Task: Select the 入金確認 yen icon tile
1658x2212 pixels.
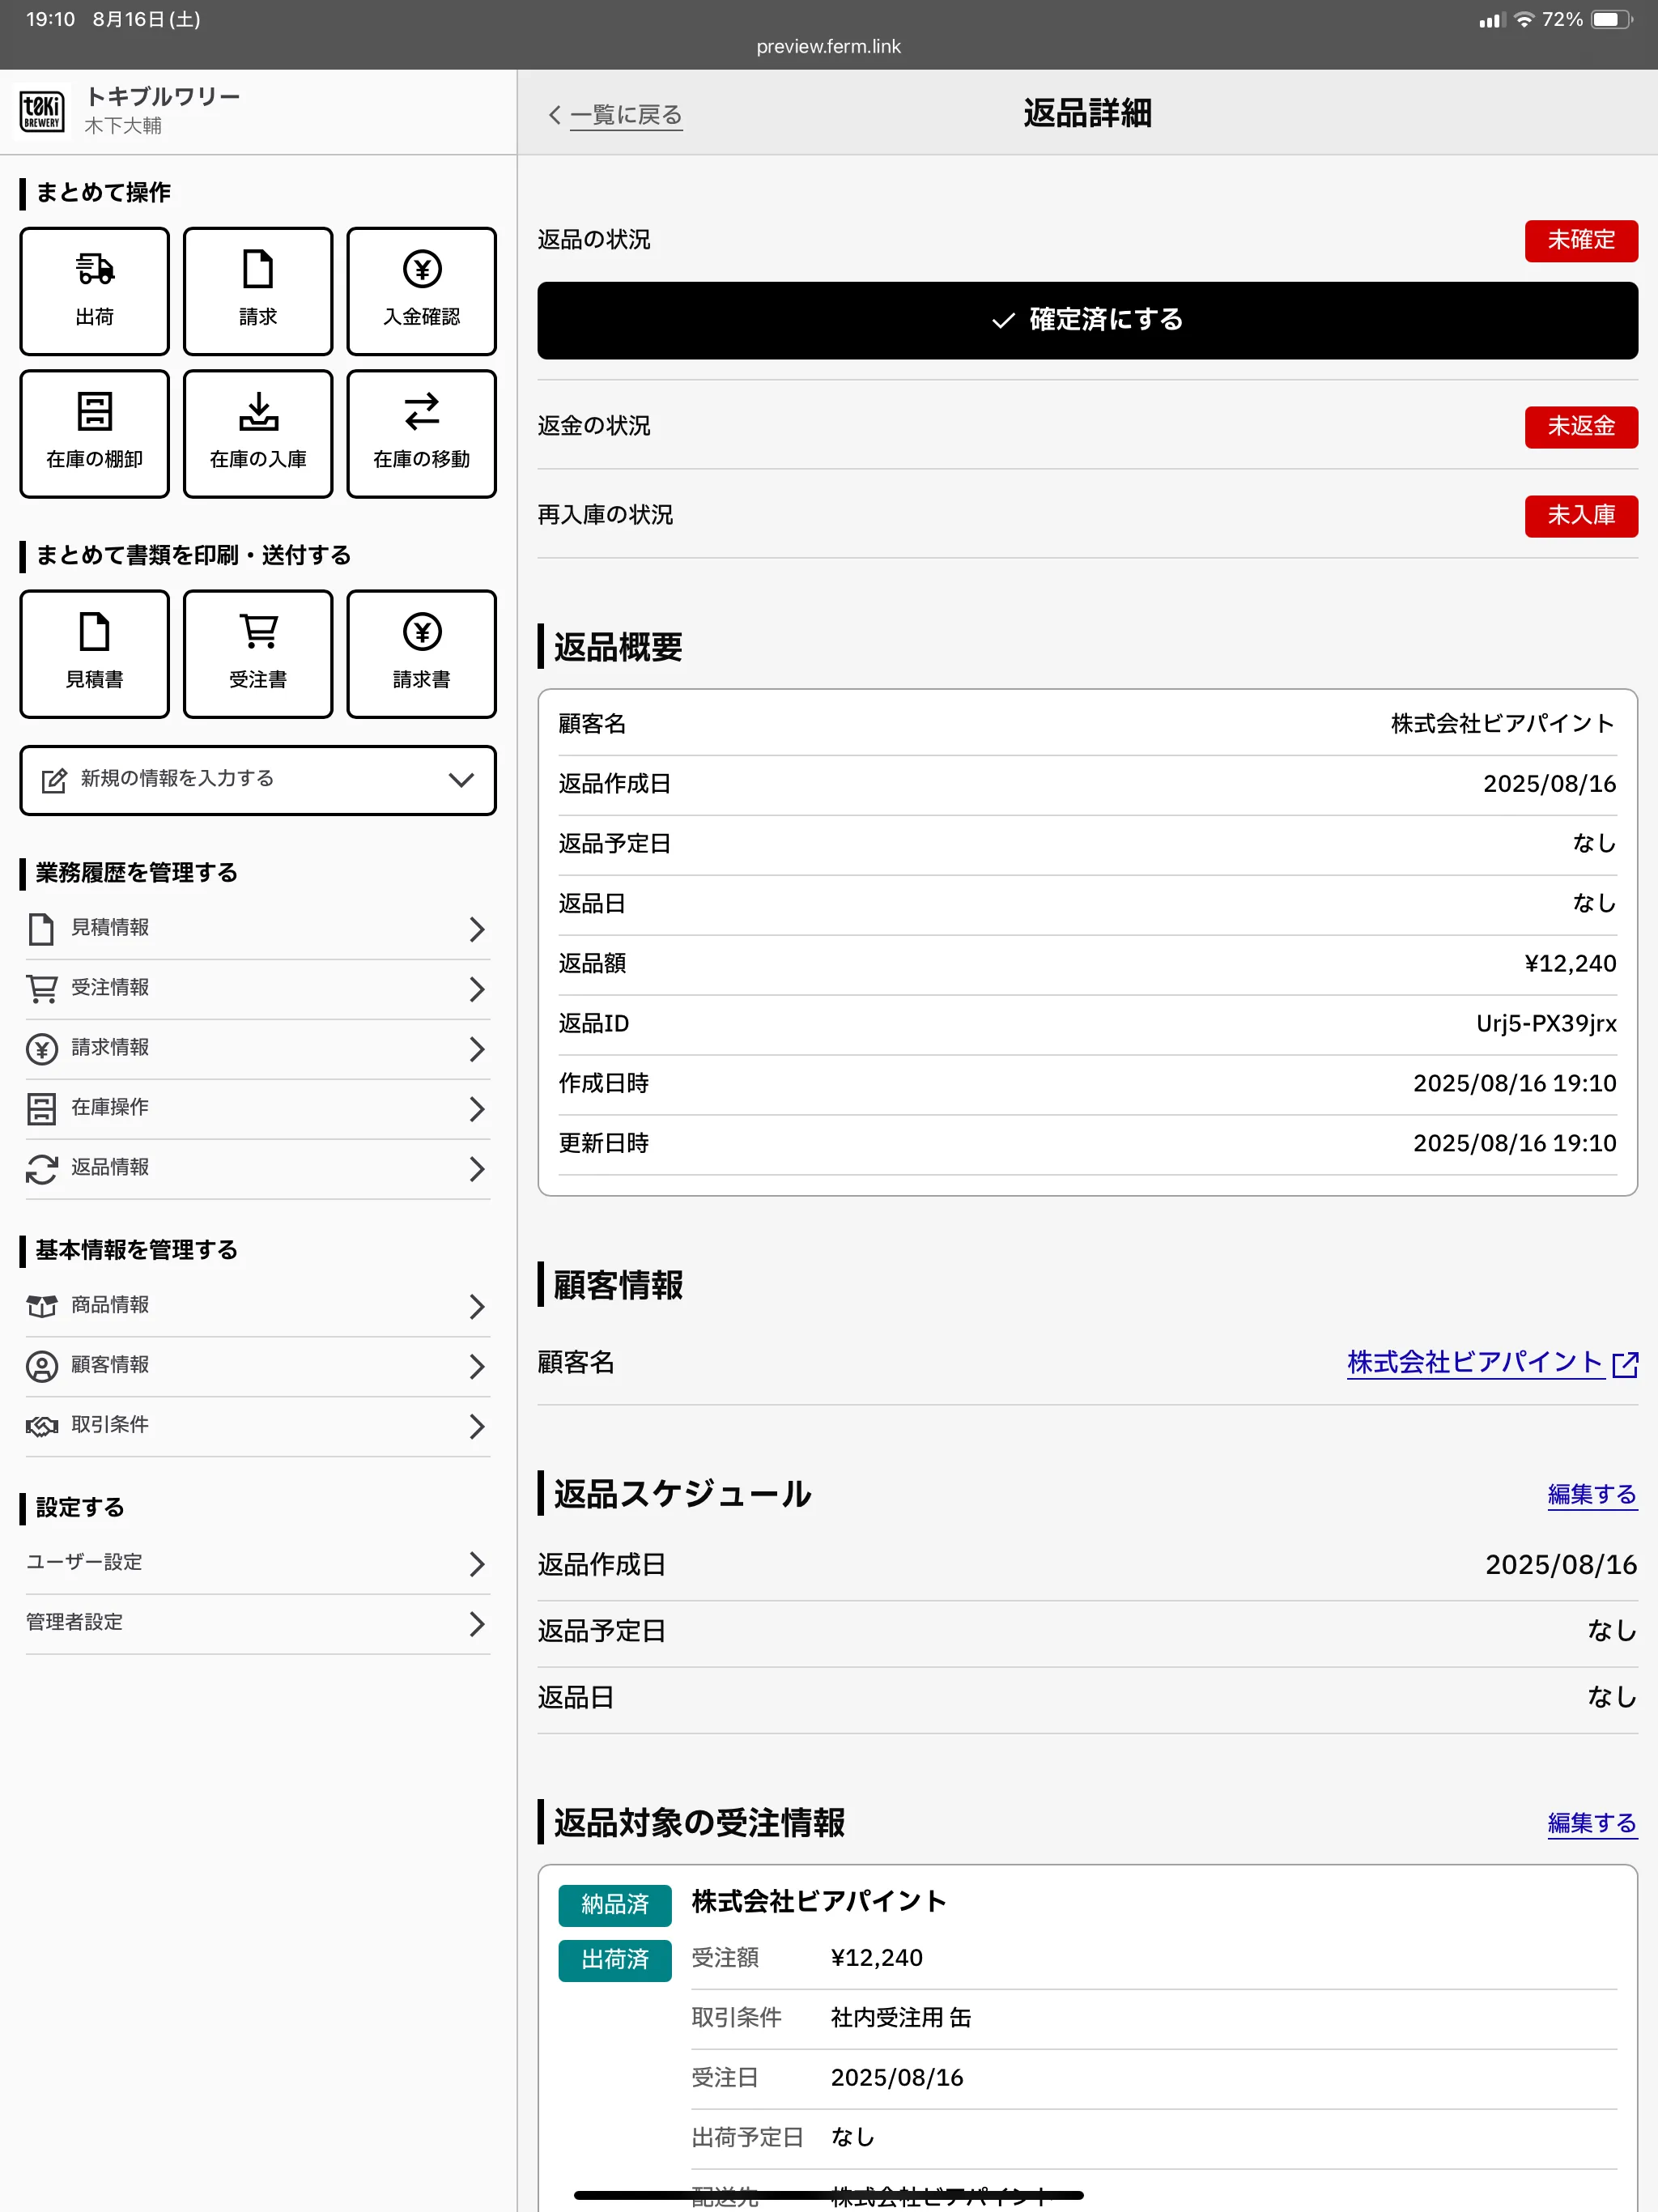Action: tap(421, 291)
